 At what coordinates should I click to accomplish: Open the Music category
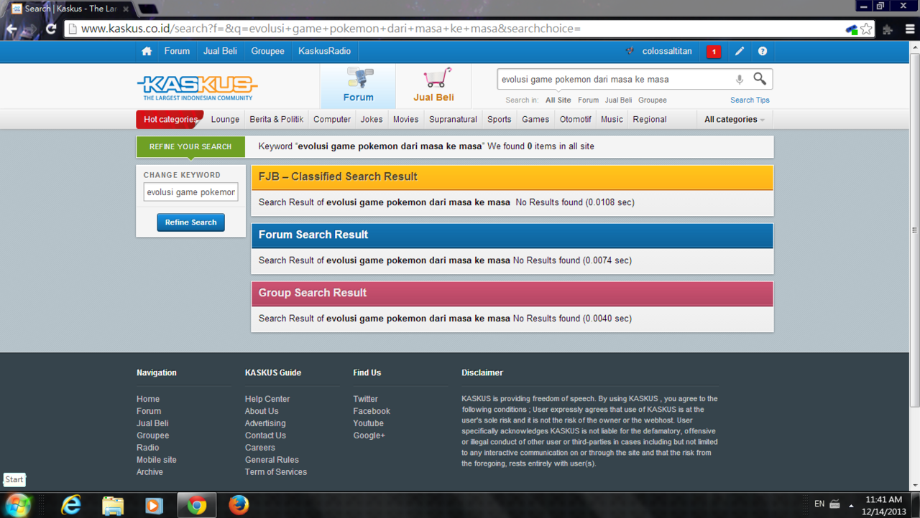(x=612, y=119)
